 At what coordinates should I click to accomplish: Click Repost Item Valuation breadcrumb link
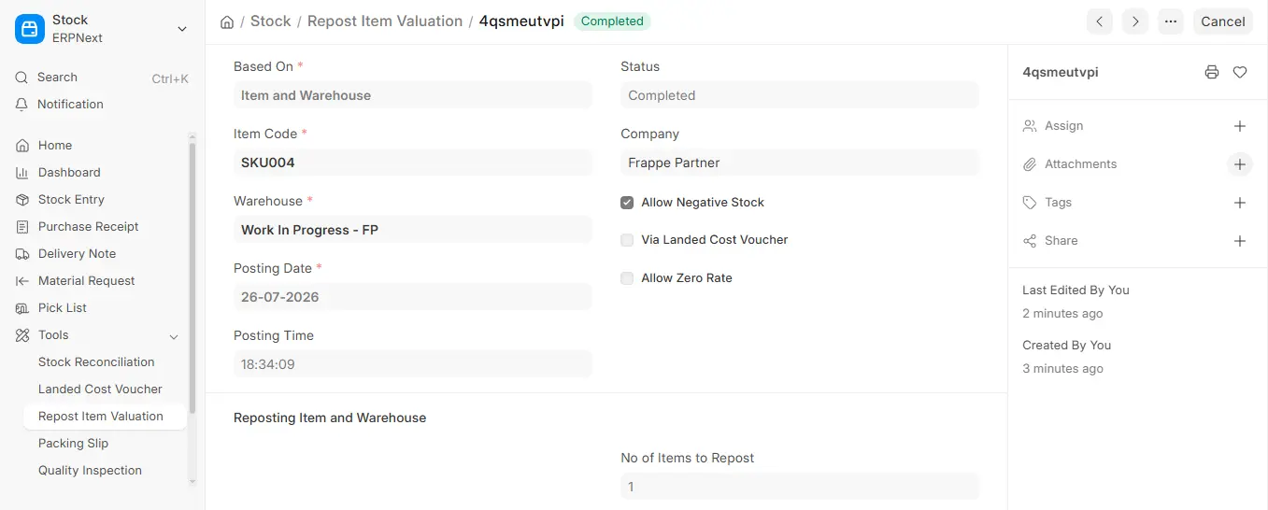click(x=385, y=21)
